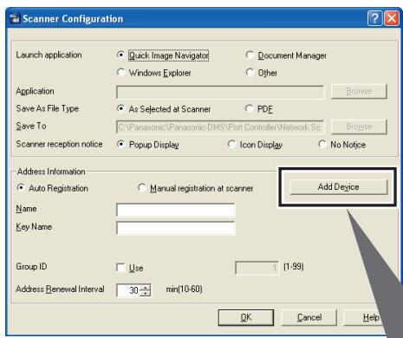Click into the Name text field
The image size is (403, 338).
pos(176,210)
